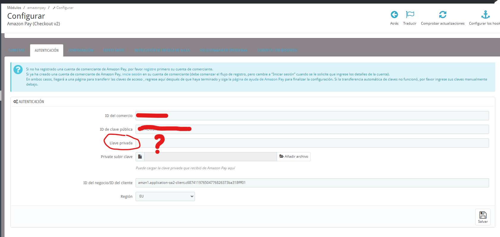This screenshot has height=237, width=500.
Task: Switch to the EXPERT MODE tab
Action: pyautogui.click(x=114, y=50)
